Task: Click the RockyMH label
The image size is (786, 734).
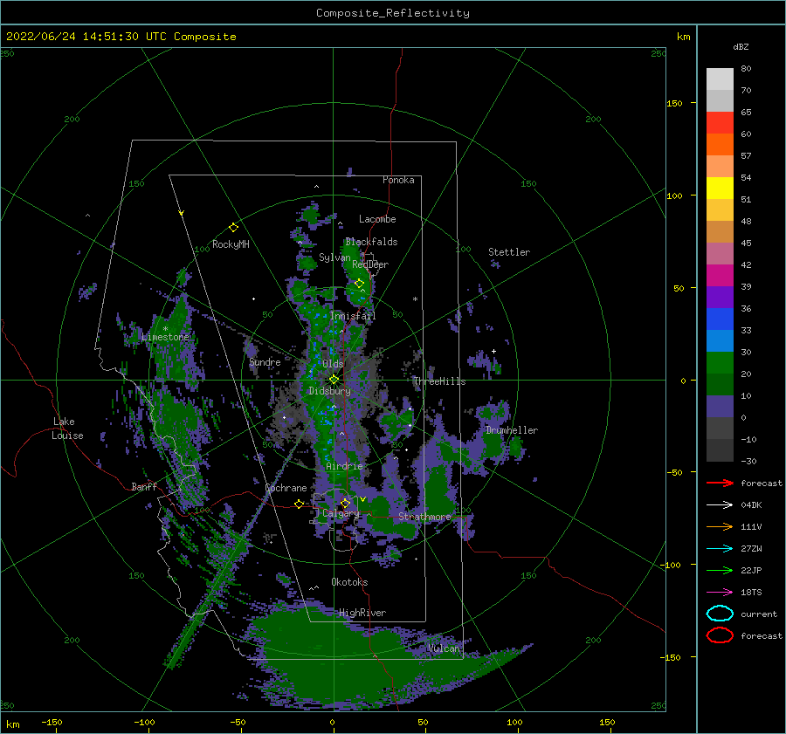Action: point(231,244)
